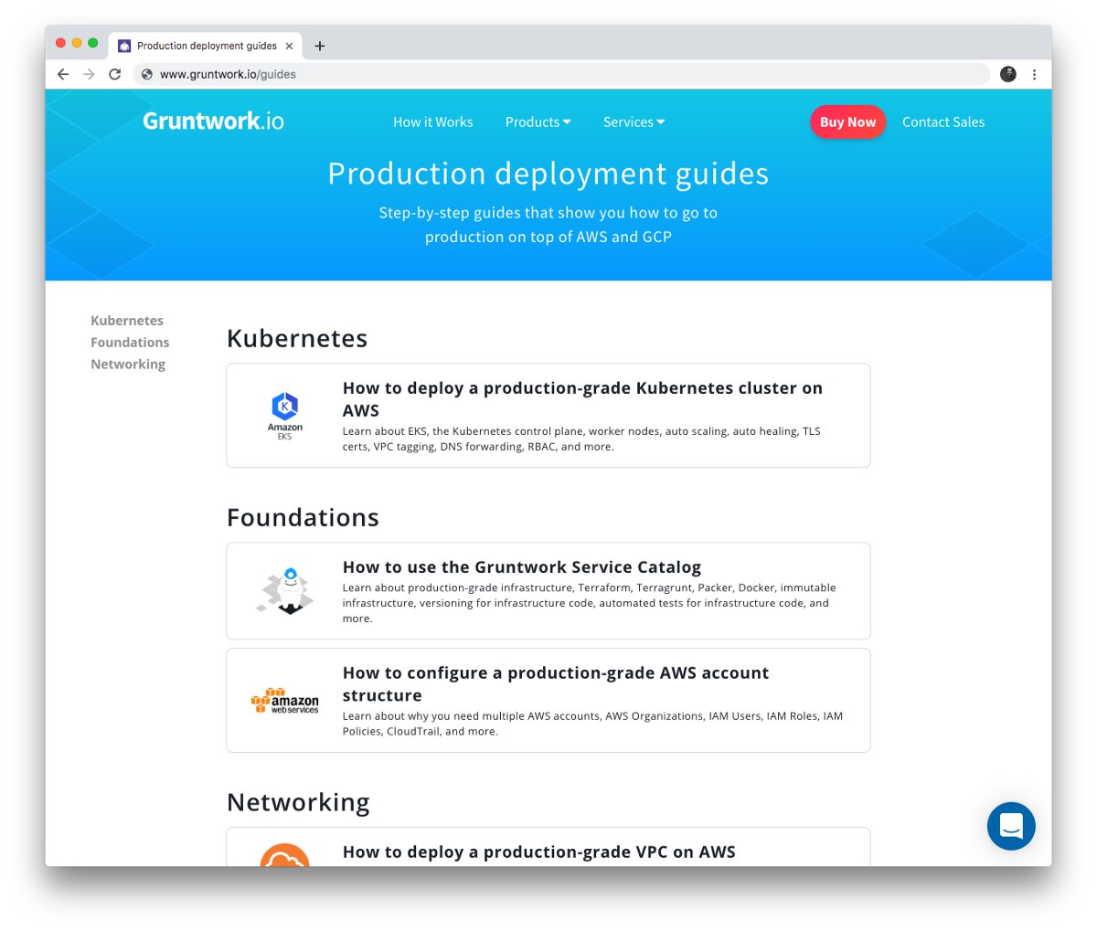Image resolution: width=1097 pixels, height=931 pixels.
Task: Click the 'Learn about why you need multiple AWS accounts' text
Action: coord(592,724)
